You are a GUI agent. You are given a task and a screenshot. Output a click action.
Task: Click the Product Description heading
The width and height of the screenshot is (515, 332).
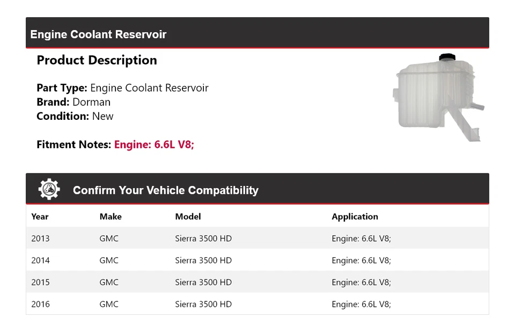(x=97, y=60)
